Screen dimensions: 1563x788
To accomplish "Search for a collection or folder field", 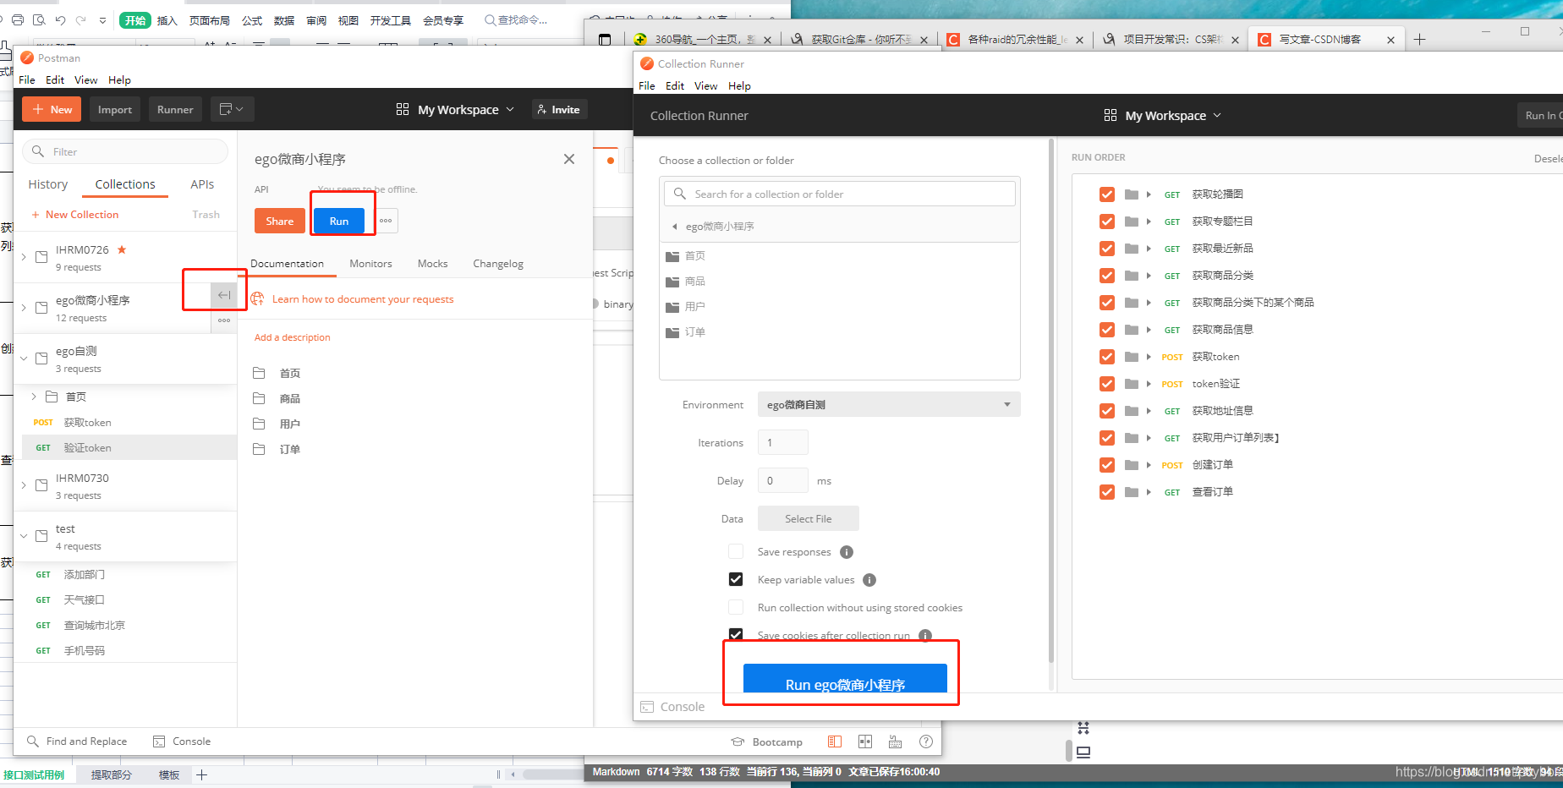I will (840, 194).
